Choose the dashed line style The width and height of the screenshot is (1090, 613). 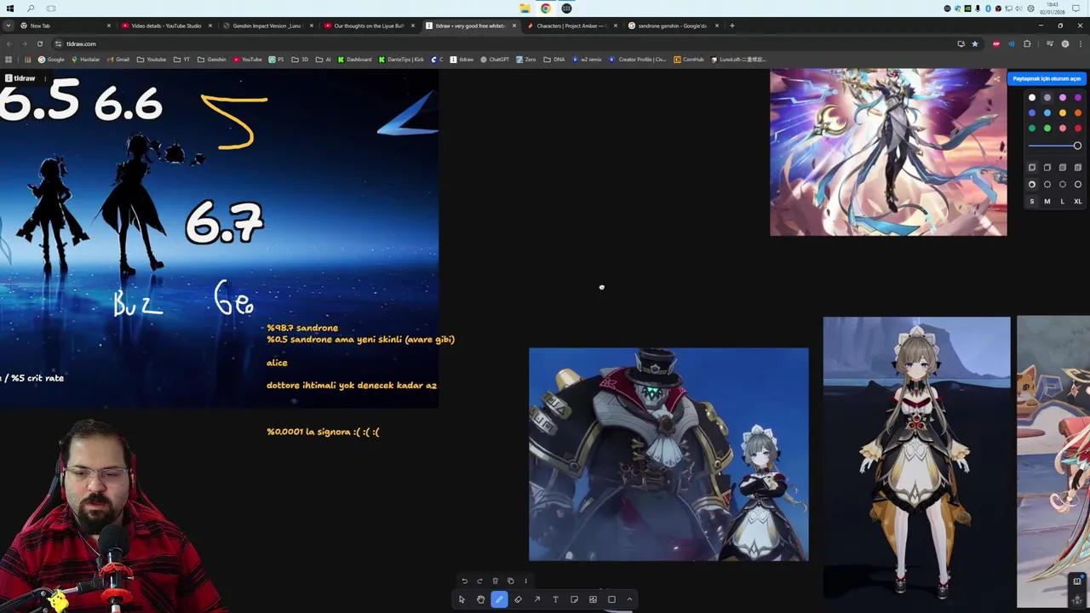click(1047, 184)
